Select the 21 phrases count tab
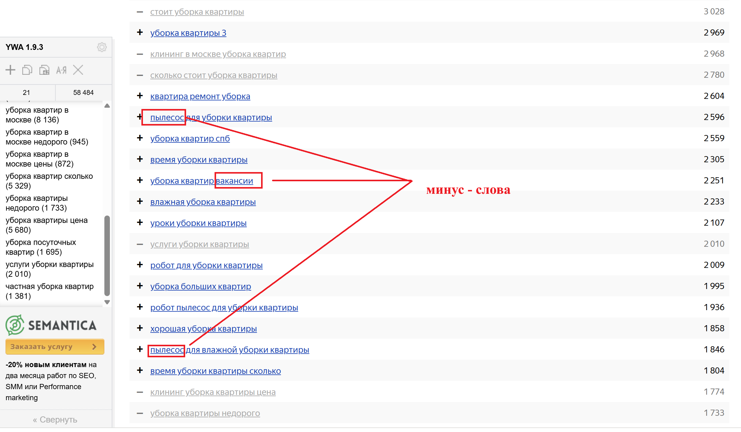 pos(27,92)
